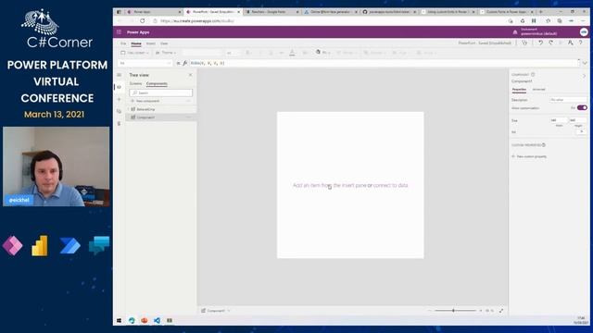593x333 pixels.
Task: Open Component1 more options ellipsis
Action: tap(188, 117)
